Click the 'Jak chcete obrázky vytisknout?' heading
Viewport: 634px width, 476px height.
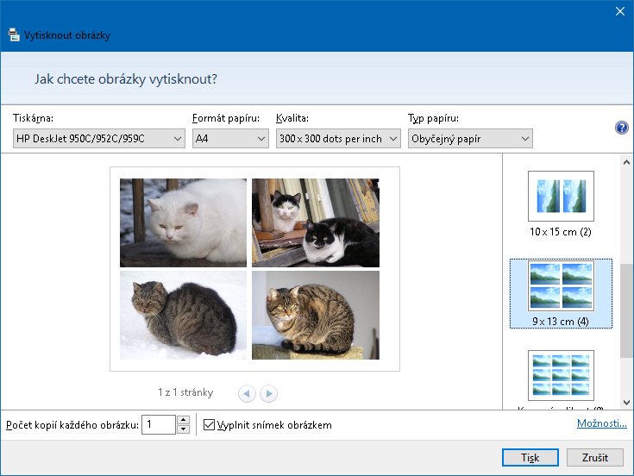[x=126, y=78]
